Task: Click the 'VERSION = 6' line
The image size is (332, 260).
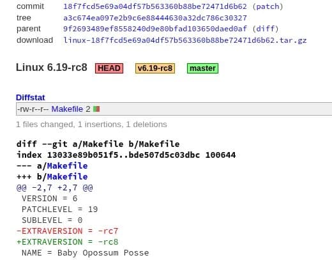Action: coord(49,199)
